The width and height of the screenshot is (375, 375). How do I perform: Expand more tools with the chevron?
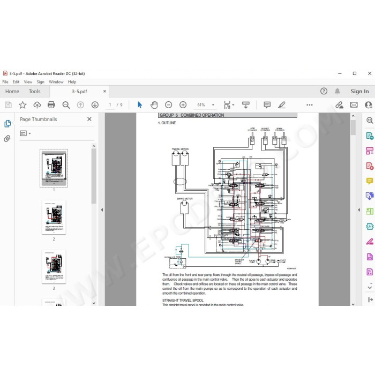coord(370,287)
